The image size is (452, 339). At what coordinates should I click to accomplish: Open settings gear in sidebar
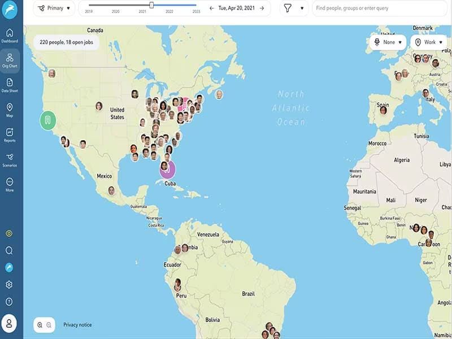9,285
